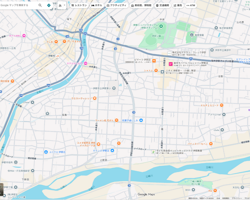Open the ユニクロ 伊那店 shopping pin

click(x=46, y=152)
